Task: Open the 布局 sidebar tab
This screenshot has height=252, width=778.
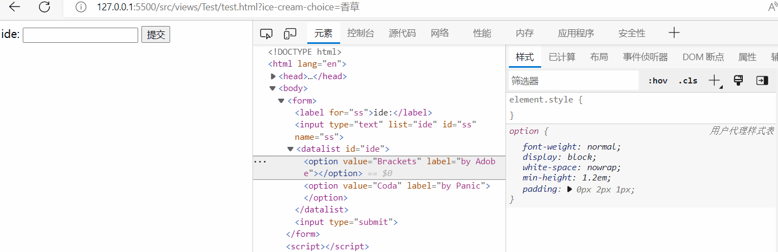Action: pyautogui.click(x=599, y=57)
